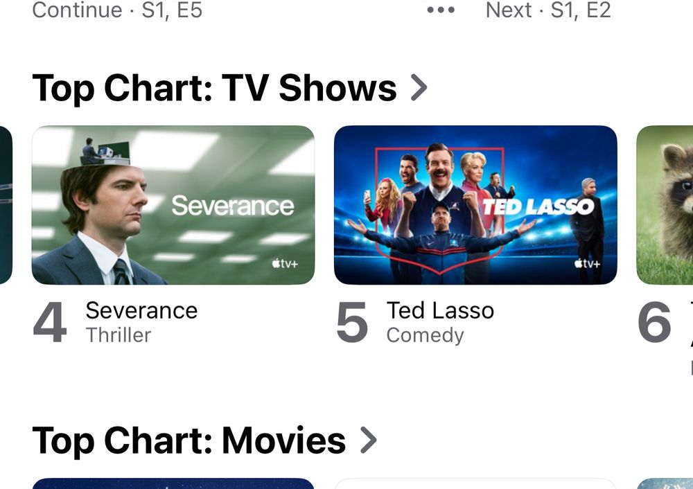693x489 pixels.
Task: Open the three-dots more options menu
Action: pyautogui.click(x=441, y=10)
